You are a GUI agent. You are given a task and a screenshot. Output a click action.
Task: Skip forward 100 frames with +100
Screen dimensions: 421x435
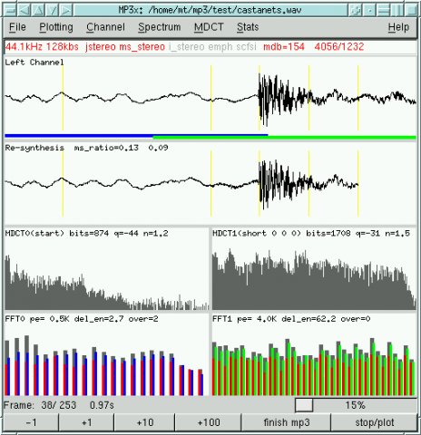209,422
